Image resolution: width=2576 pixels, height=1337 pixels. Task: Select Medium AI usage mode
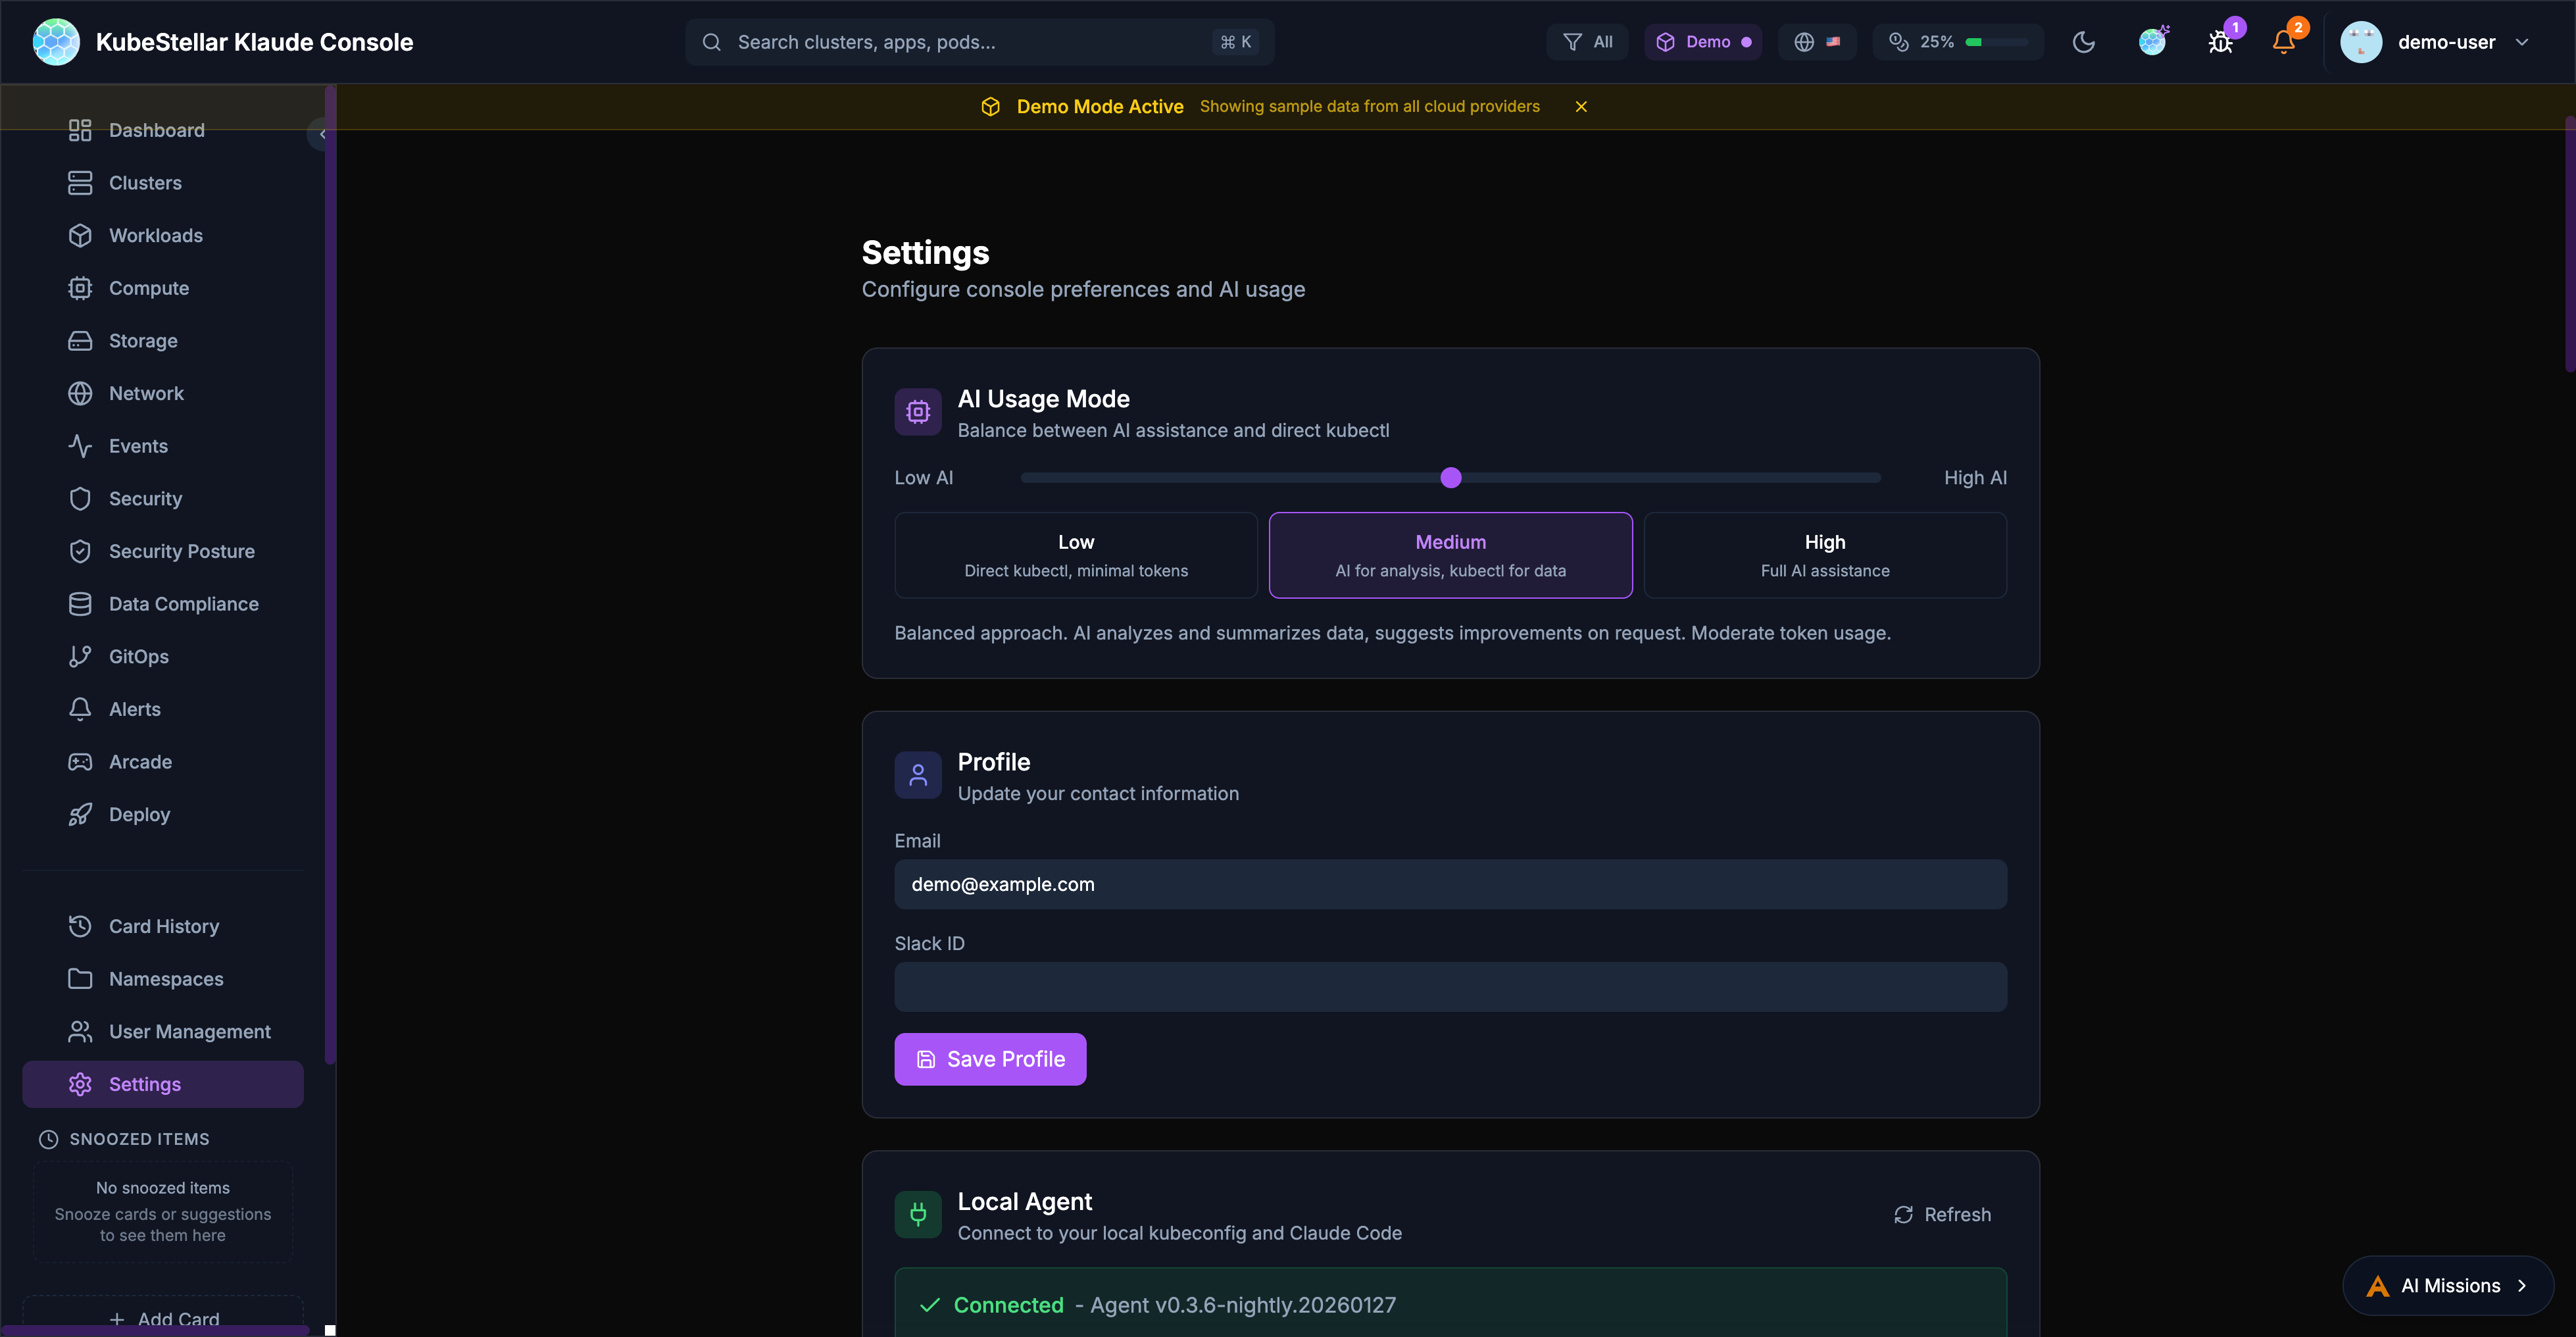1450,555
